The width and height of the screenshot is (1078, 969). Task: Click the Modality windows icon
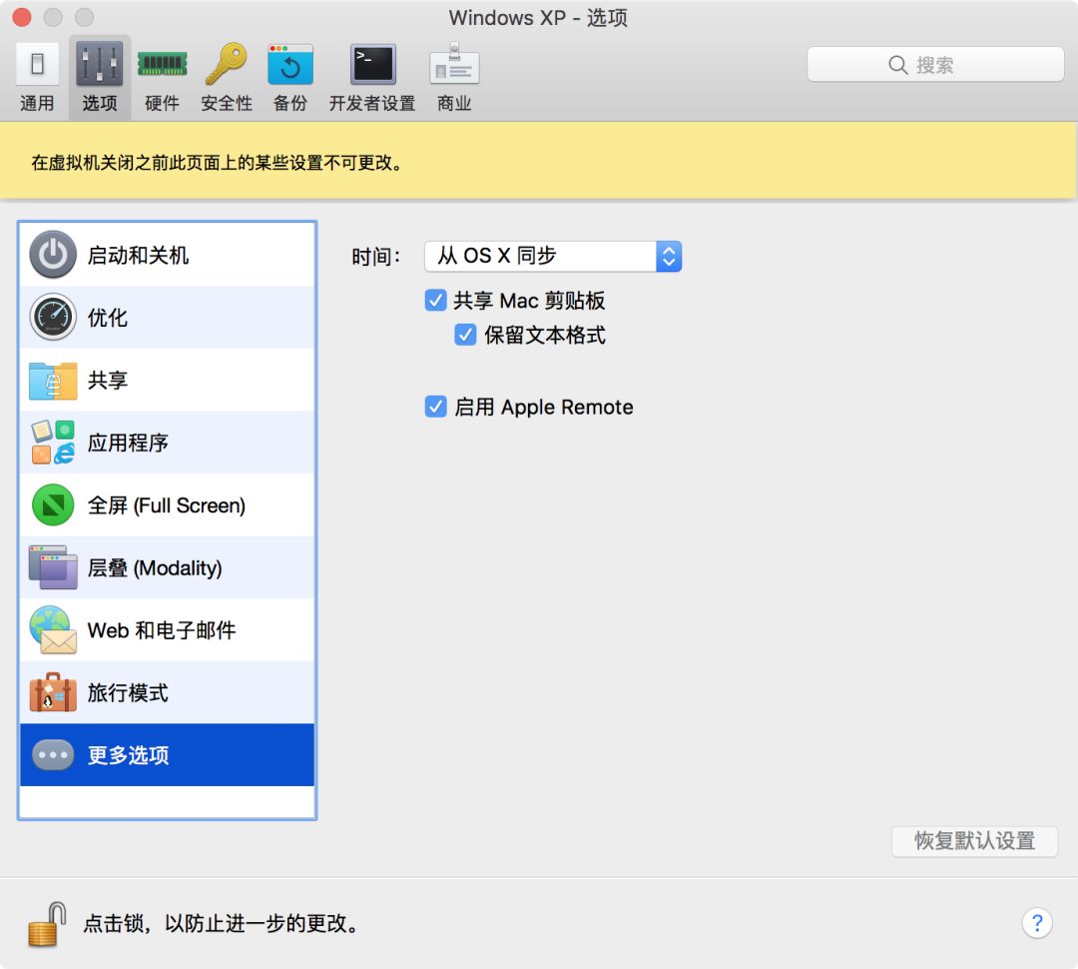53,567
